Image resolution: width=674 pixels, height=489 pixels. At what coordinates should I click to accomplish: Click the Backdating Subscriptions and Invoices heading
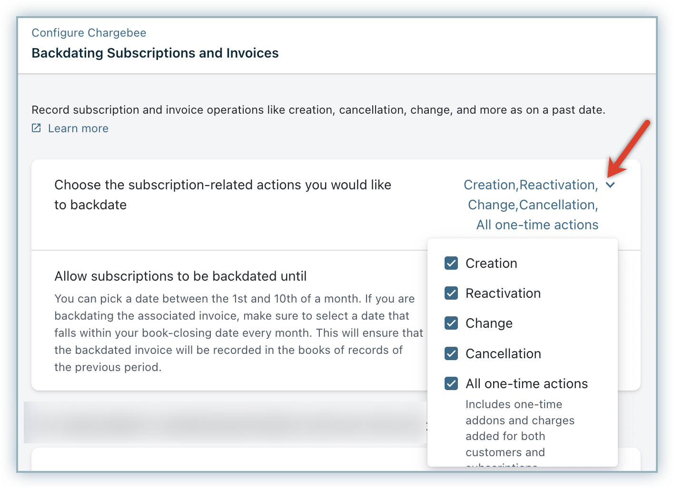[x=155, y=53]
